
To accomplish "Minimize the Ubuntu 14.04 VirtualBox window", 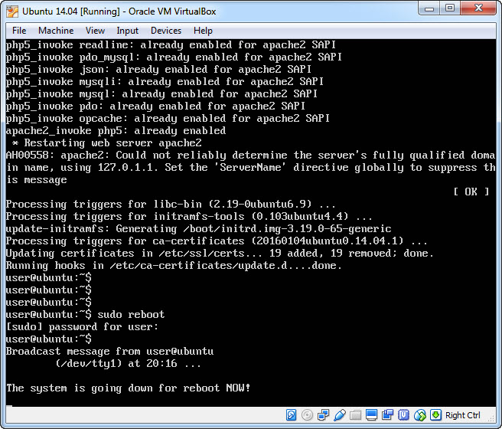I will 429,8.
